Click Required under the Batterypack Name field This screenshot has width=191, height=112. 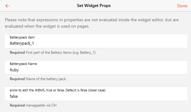[x=17, y=79]
